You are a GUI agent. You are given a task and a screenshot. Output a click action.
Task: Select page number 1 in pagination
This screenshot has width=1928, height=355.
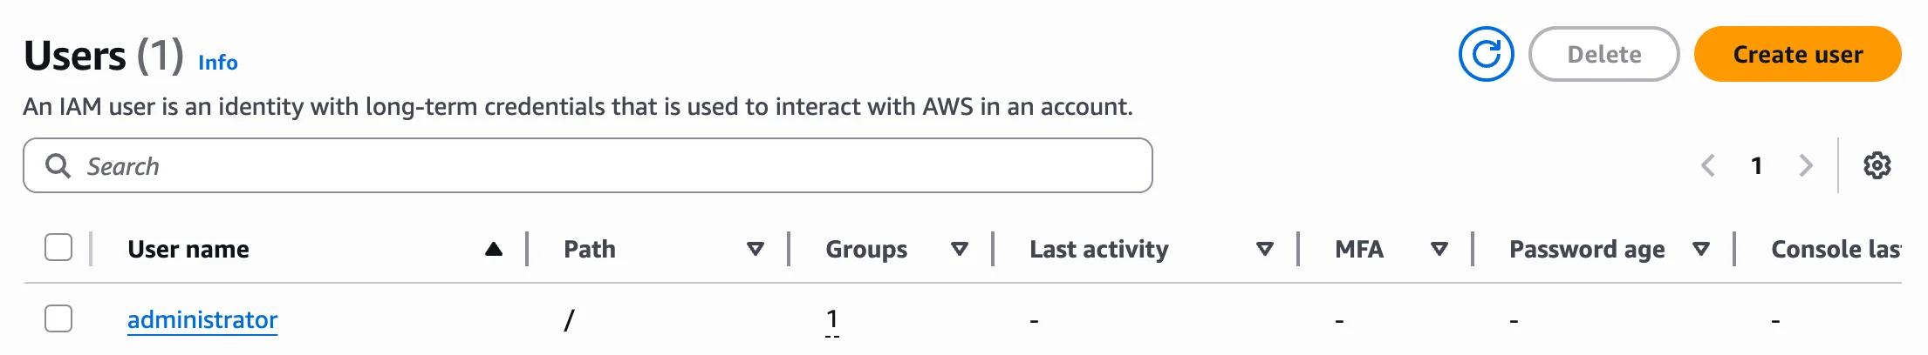(1757, 165)
